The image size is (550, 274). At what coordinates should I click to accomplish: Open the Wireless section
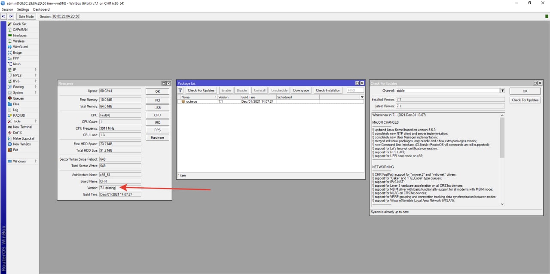tap(19, 41)
